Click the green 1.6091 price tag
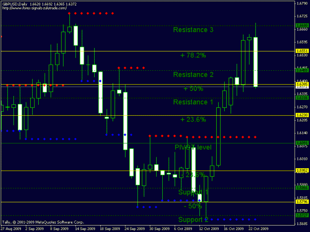 point(302,143)
